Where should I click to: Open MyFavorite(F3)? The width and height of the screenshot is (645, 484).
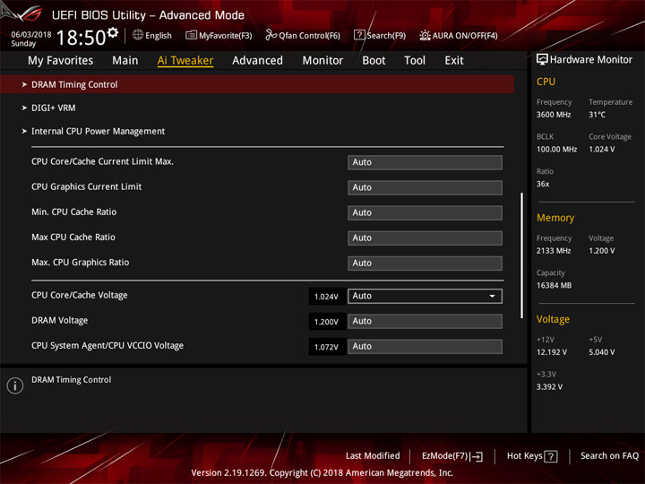pos(219,35)
